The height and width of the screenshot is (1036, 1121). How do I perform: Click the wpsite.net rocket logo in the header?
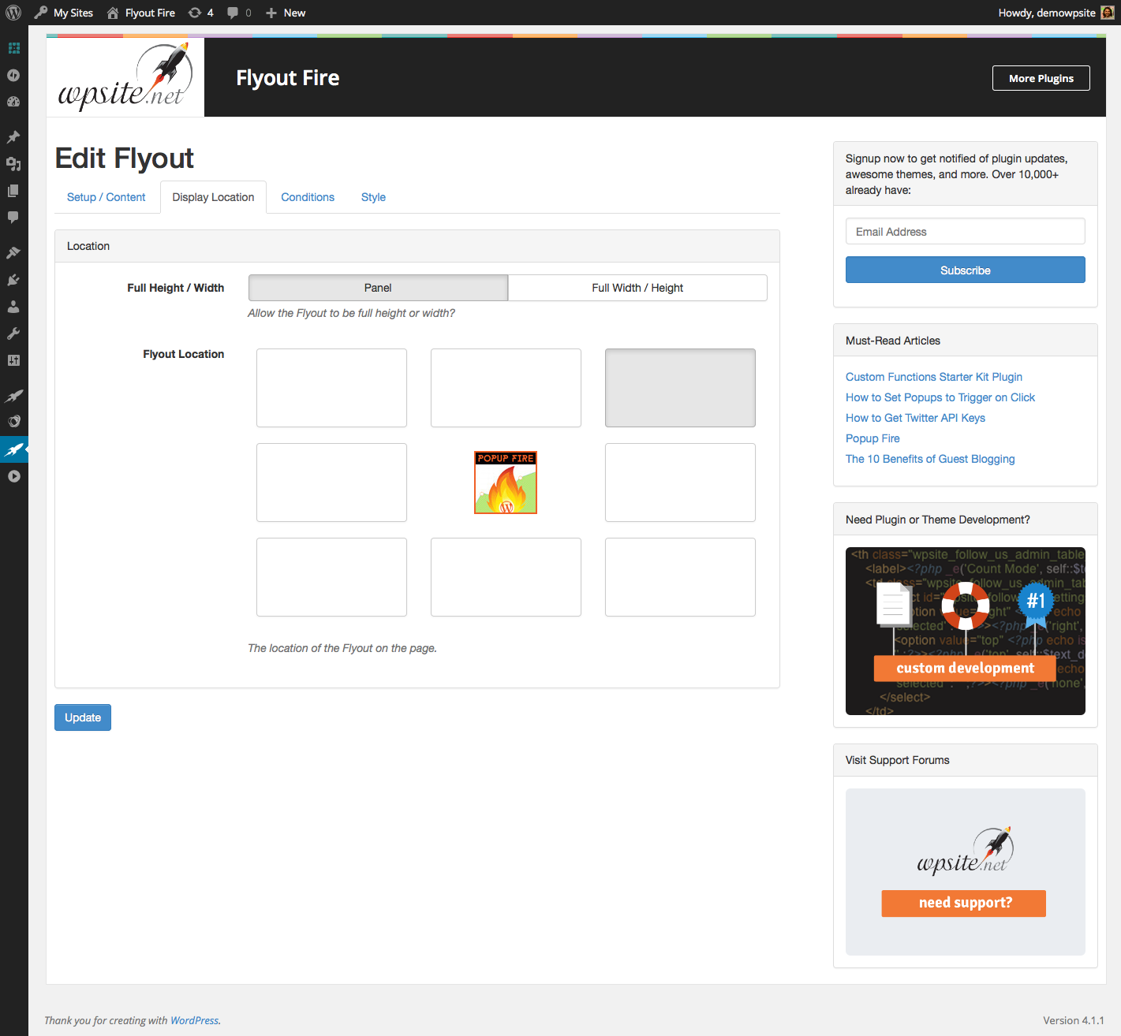[125, 77]
